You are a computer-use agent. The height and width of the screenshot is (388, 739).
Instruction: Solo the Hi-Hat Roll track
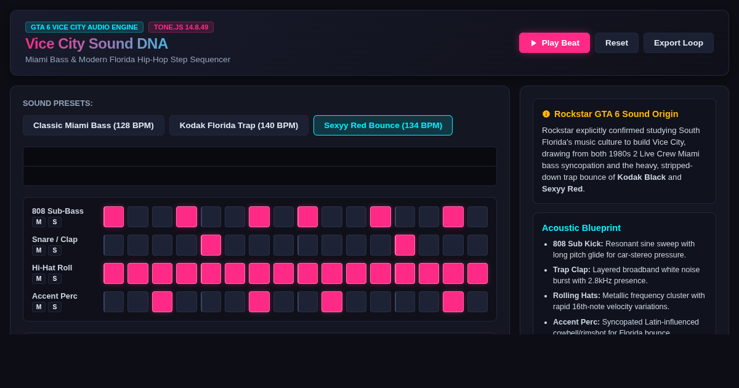[55, 278]
